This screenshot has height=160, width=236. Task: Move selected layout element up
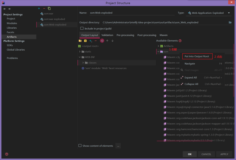tap(107, 41)
